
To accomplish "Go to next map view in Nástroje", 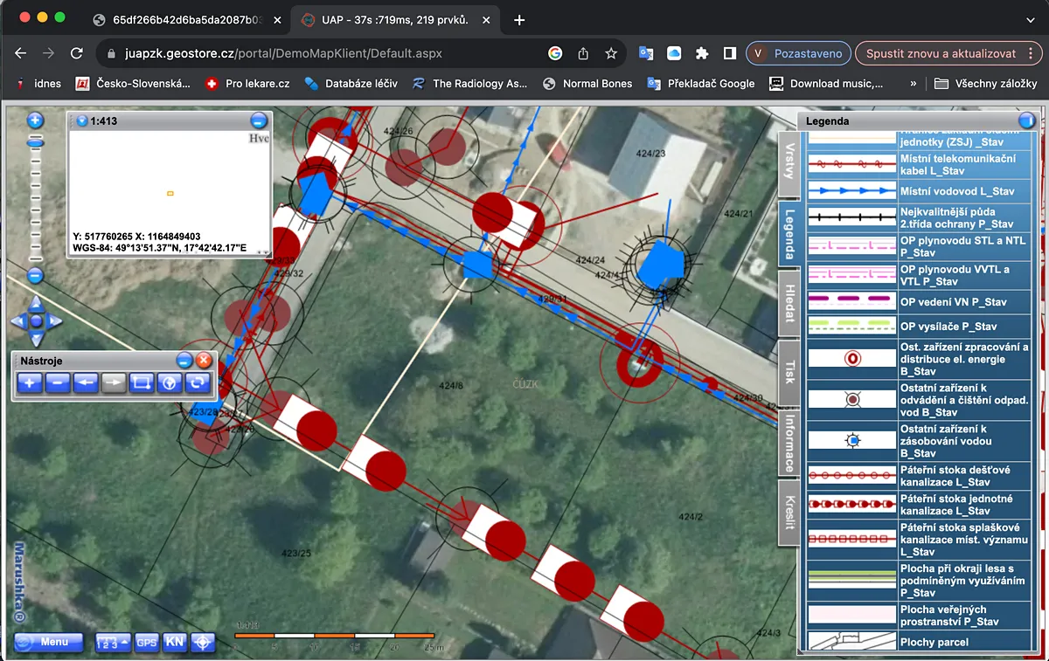I will click(114, 382).
